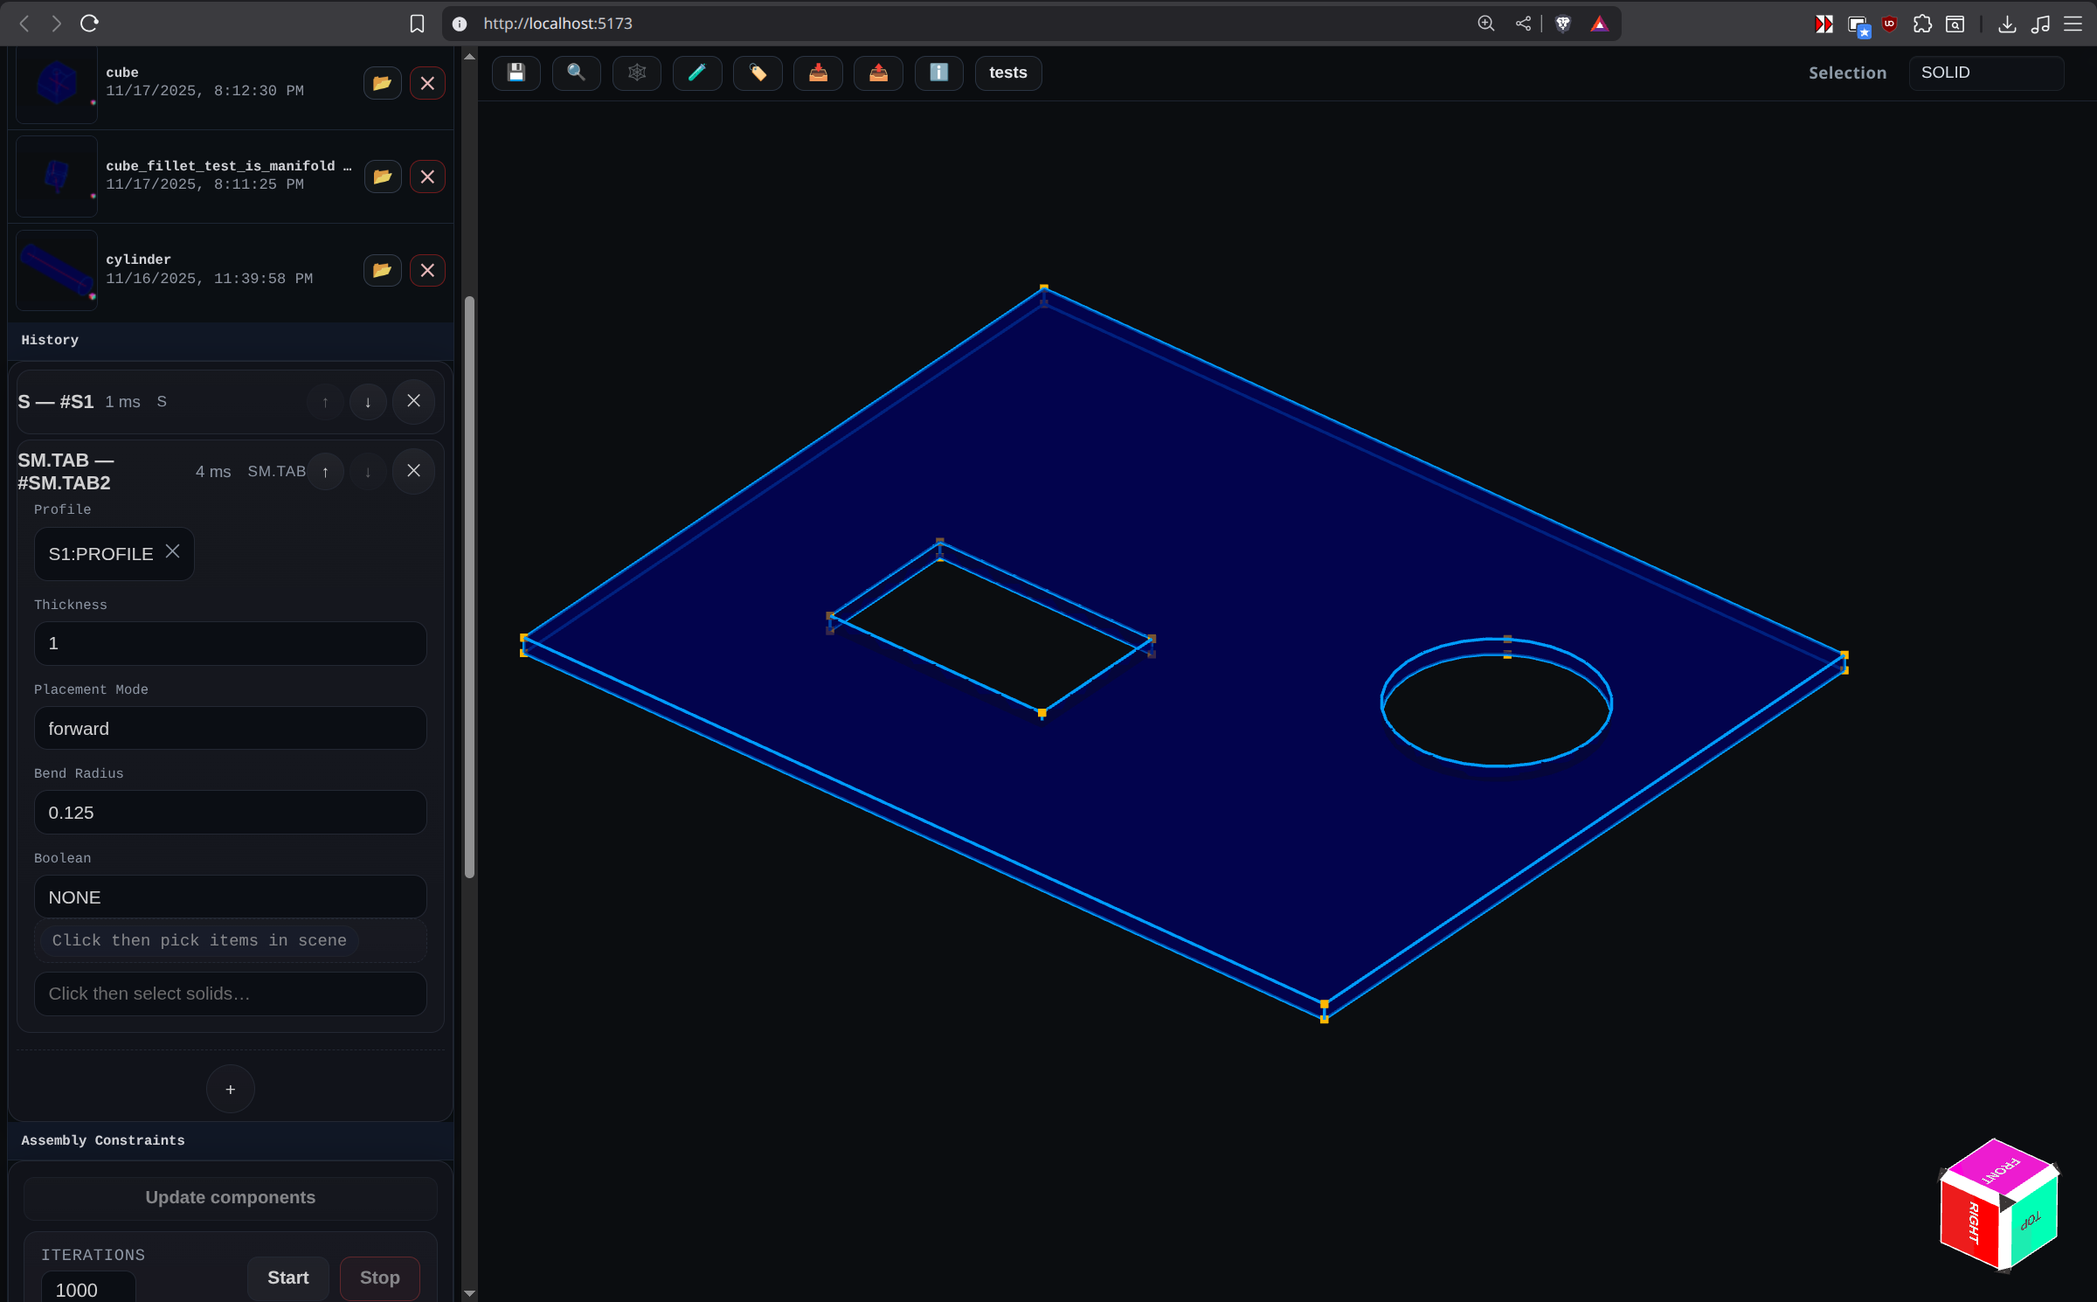
Task: Remove S1:PROFILE from Profile selection
Action: coord(173,551)
